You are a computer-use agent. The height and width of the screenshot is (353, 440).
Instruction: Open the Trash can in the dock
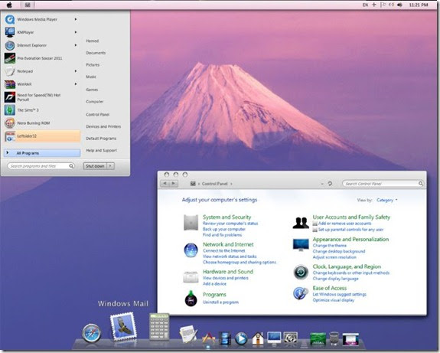click(334, 338)
